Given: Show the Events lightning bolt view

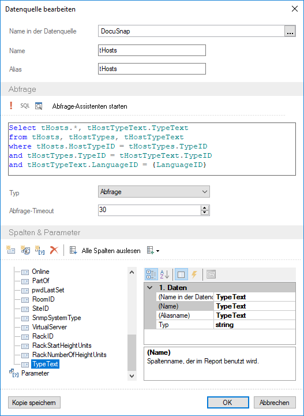Looking at the screenshot, I should pos(194,274).
